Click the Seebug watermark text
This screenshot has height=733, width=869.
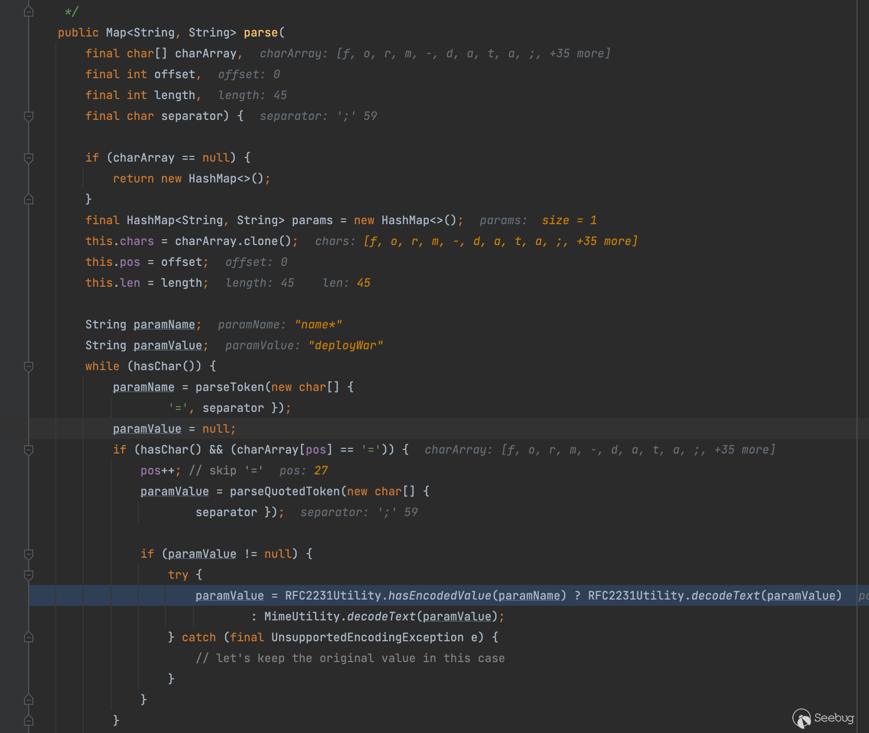coord(834,718)
